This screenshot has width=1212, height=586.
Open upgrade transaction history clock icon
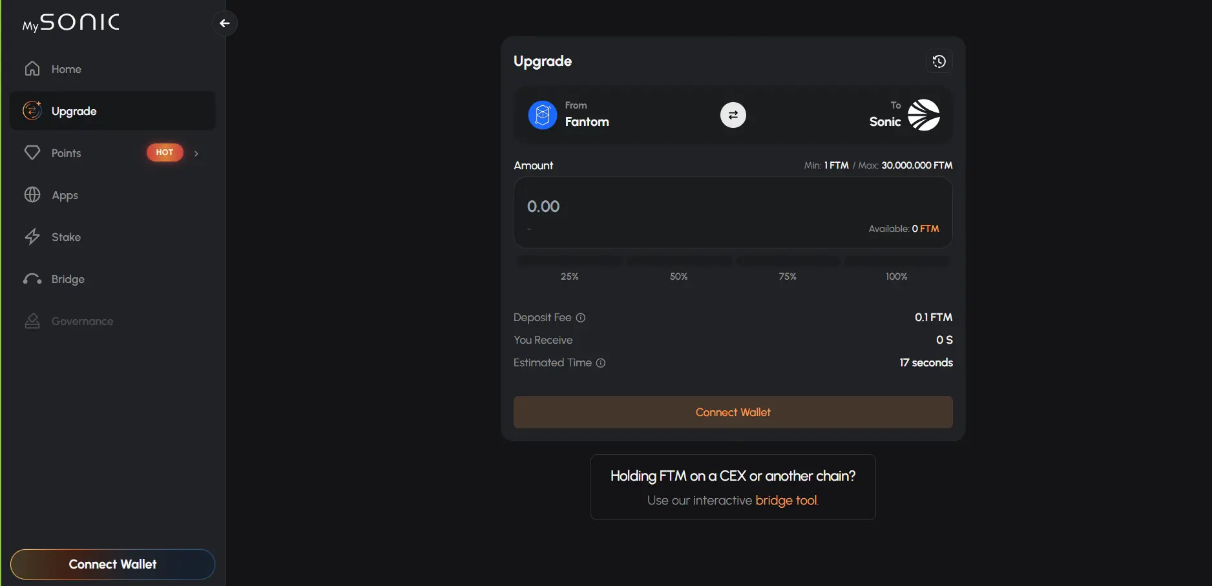(939, 61)
